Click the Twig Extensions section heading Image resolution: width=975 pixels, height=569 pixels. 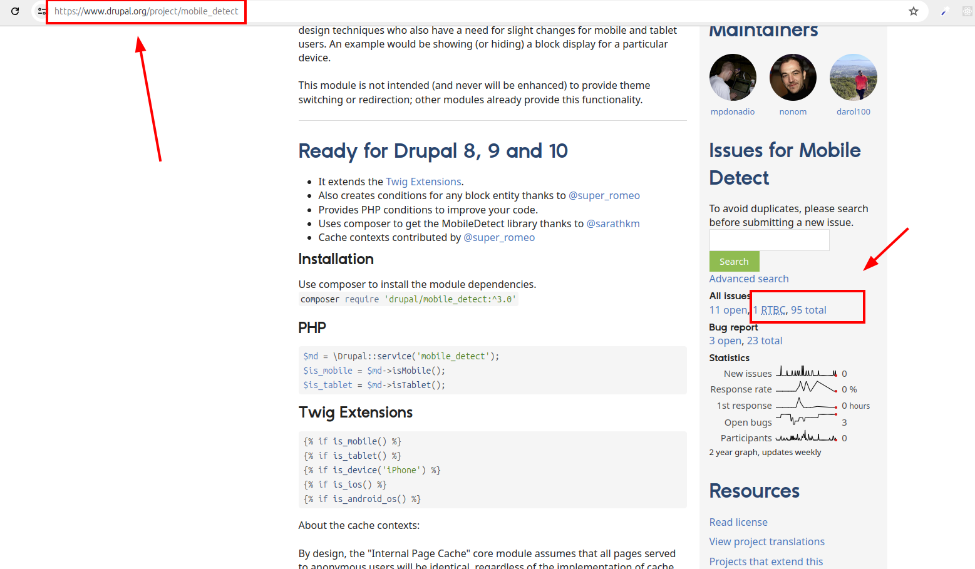click(356, 413)
